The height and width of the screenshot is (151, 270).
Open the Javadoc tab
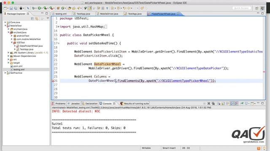pos(74,104)
